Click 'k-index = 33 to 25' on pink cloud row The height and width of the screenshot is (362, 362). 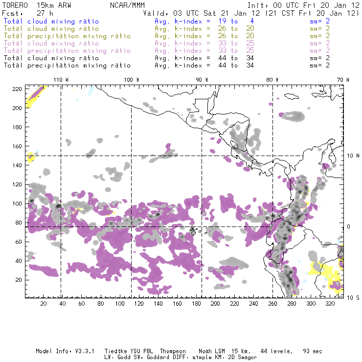point(214,44)
